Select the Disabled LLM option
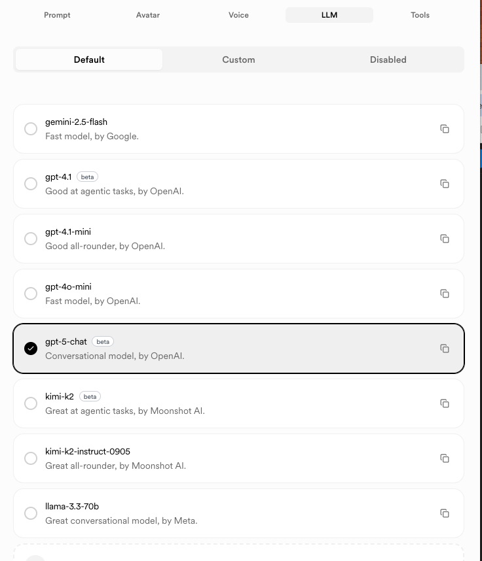The width and height of the screenshot is (482, 561). tap(388, 59)
